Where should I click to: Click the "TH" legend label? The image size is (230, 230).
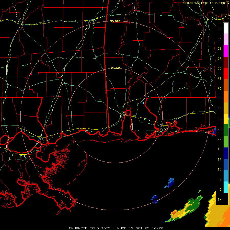(220, 200)
